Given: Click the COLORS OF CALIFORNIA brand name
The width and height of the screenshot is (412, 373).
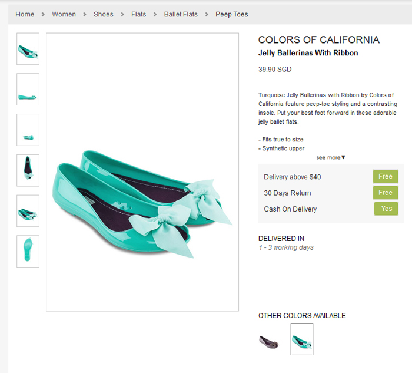Looking at the screenshot, I should (x=319, y=39).
